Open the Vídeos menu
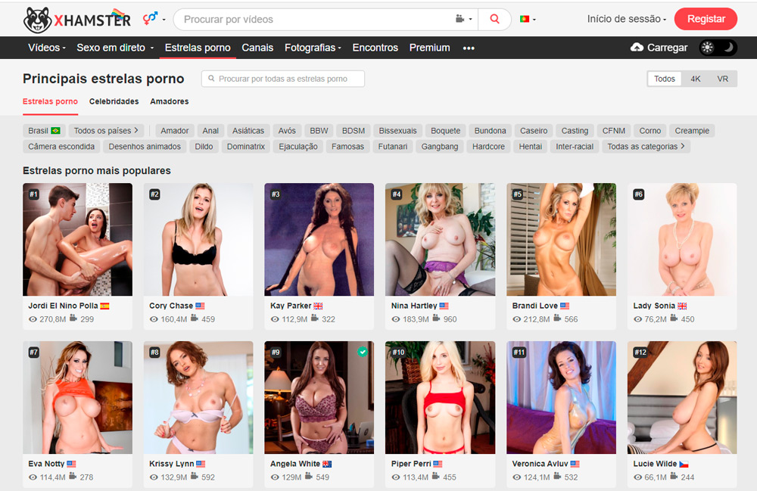This screenshot has width=757, height=491. (x=47, y=48)
